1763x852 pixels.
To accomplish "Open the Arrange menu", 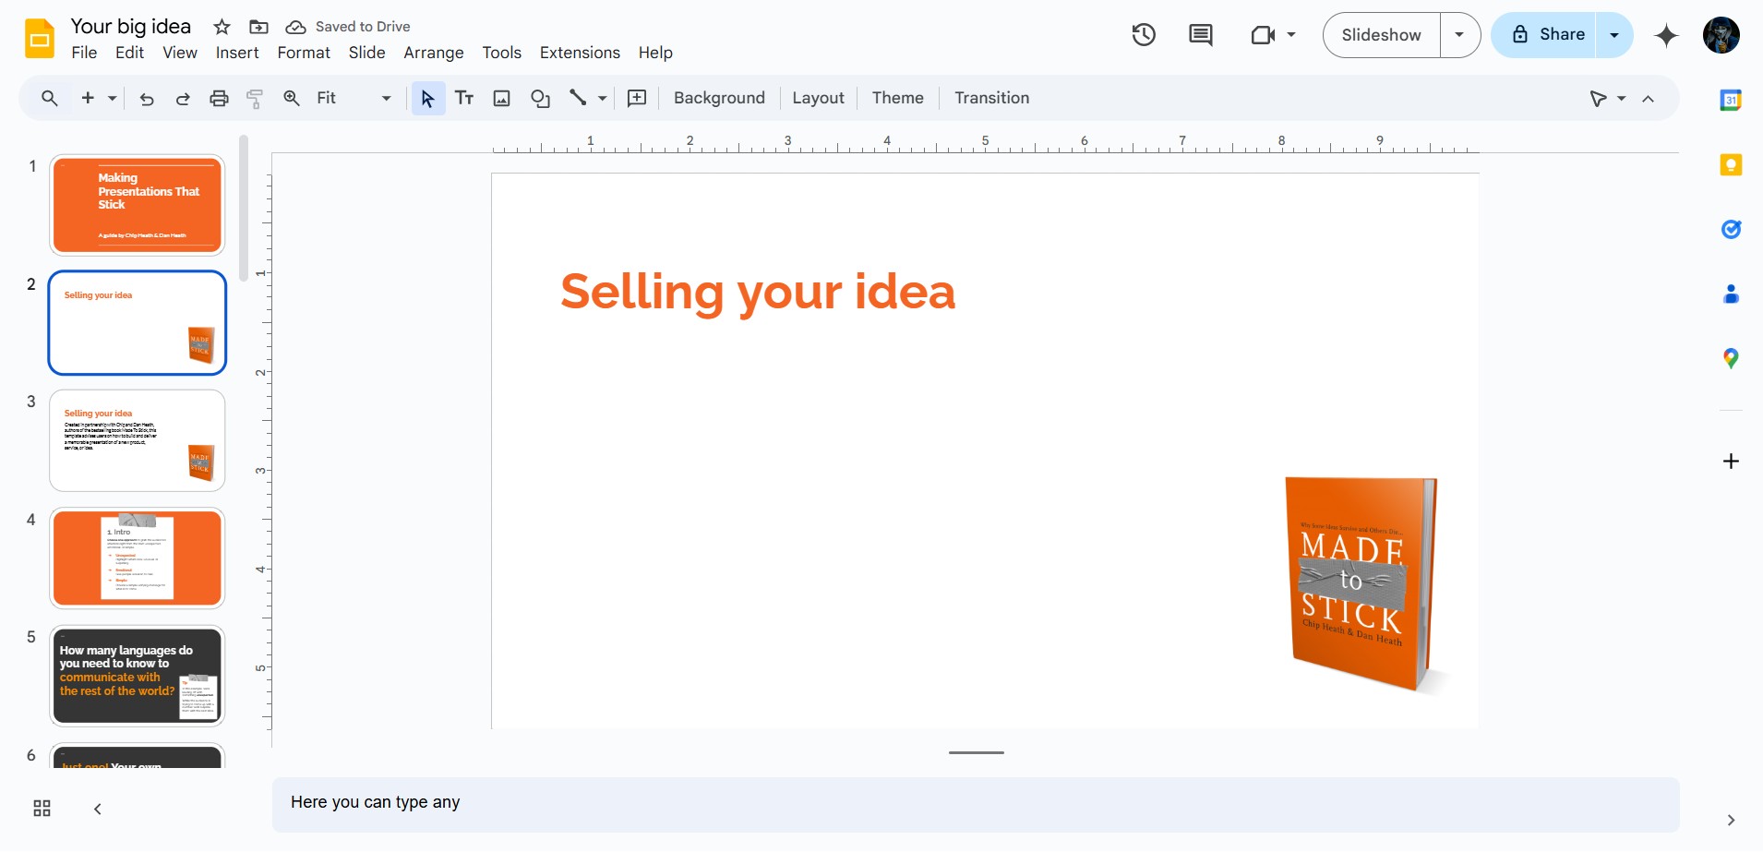I will 434,53.
